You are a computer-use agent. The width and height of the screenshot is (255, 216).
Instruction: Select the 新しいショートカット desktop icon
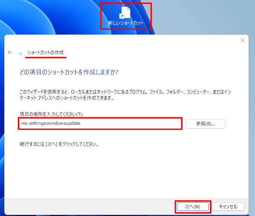pyautogui.click(x=126, y=13)
